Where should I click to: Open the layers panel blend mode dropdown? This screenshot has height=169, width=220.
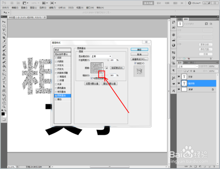[188, 67]
